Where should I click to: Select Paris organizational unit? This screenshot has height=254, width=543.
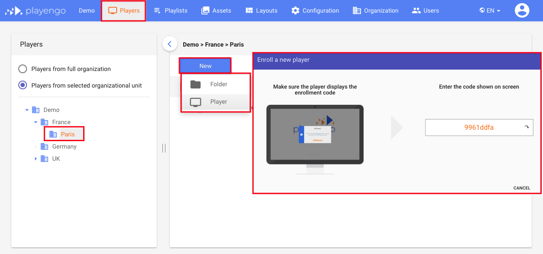click(68, 134)
